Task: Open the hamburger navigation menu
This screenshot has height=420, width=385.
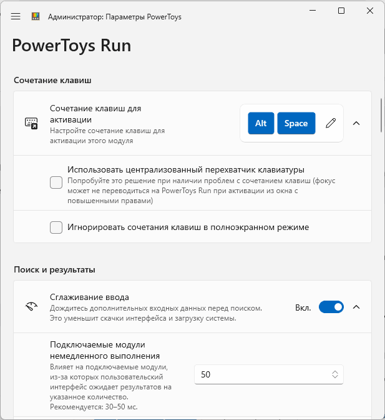Action: (16, 17)
